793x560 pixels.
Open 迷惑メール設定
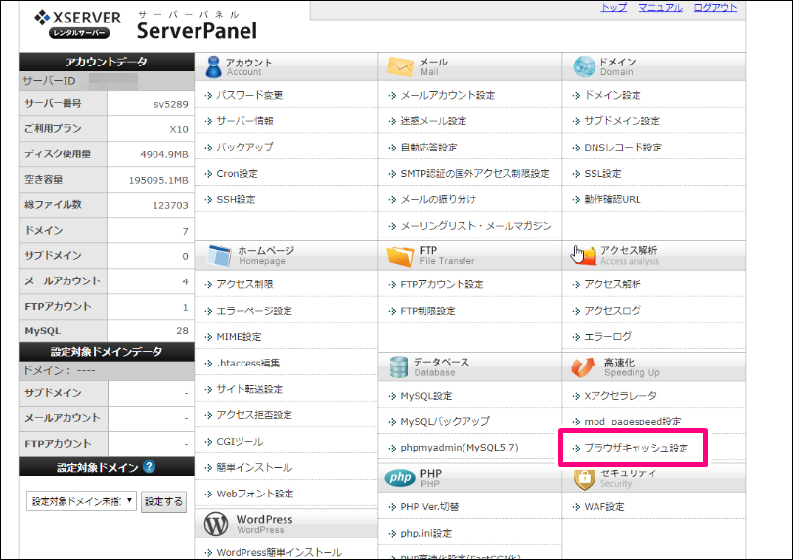[433, 121]
